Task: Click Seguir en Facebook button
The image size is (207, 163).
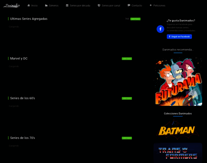Action: click(x=179, y=36)
